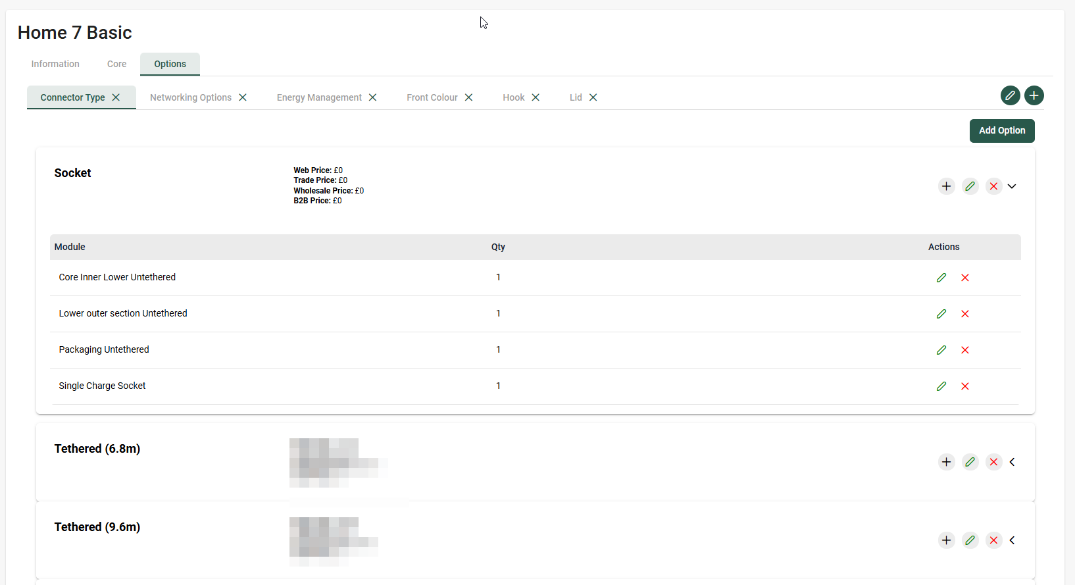Select the Energy Management tab
Screen dimensions: 1075x585
click(x=319, y=97)
